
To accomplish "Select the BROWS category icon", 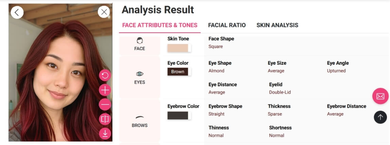I will point(140,118).
